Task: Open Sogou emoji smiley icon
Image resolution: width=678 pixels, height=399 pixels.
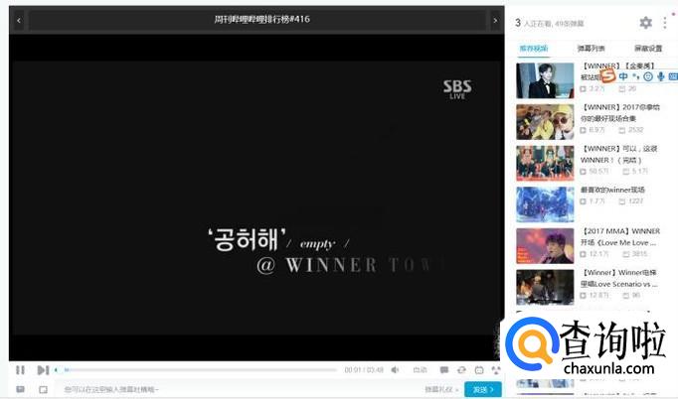Action: click(x=648, y=76)
